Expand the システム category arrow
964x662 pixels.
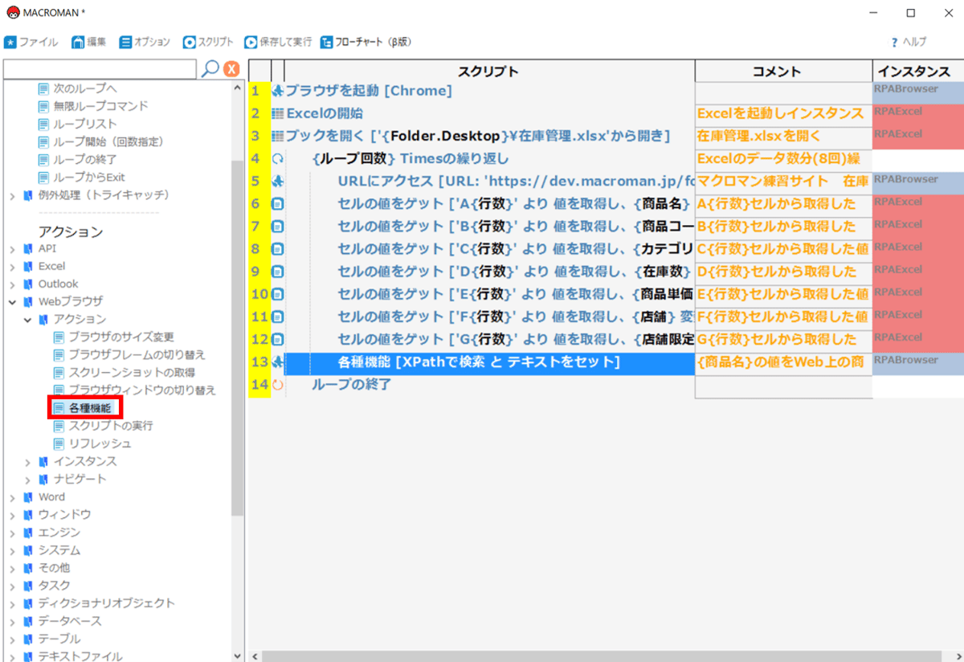coord(13,550)
